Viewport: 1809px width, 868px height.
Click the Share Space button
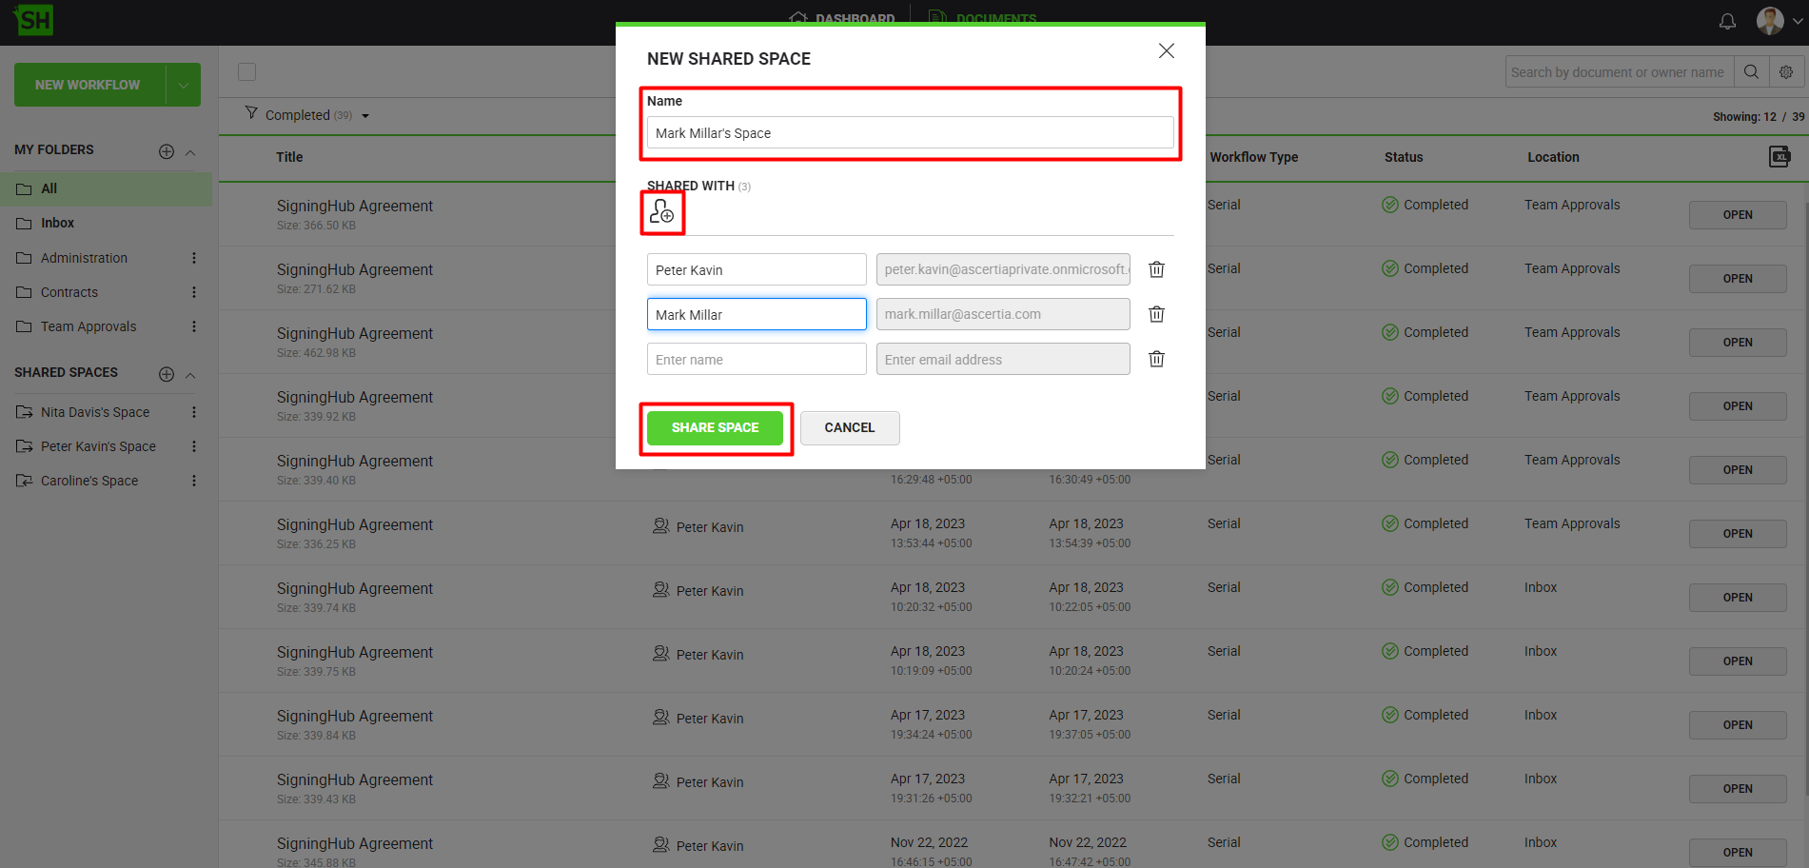(x=715, y=427)
